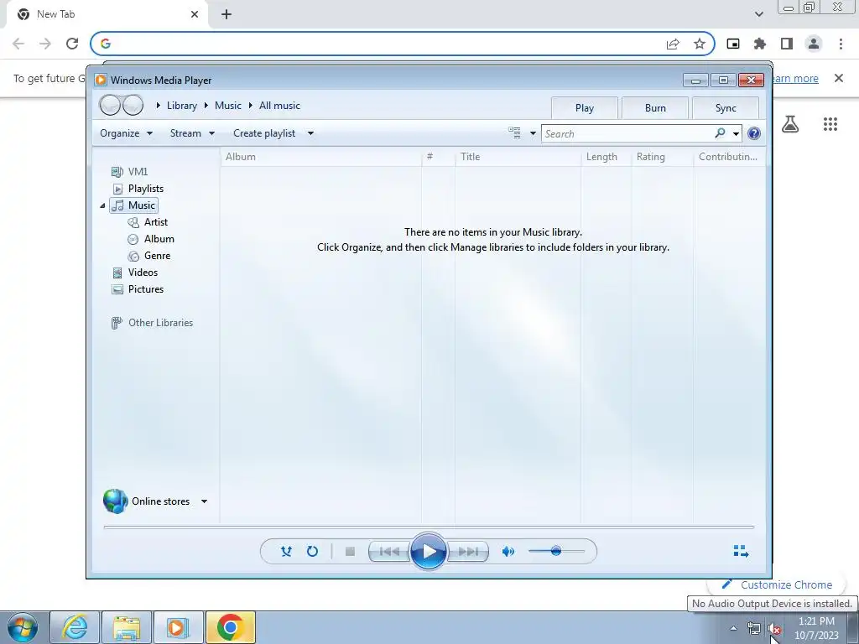Expand breadcrumb arrow before Library
This screenshot has height=644, width=859.
(x=158, y=105)
